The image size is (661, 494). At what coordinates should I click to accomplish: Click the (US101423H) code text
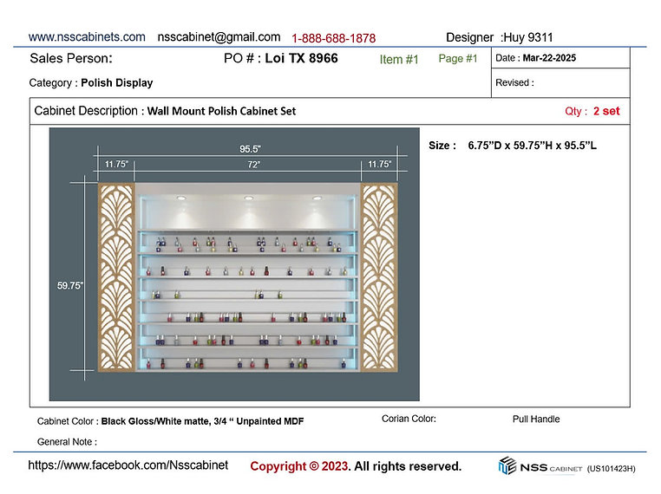(611, 469)
